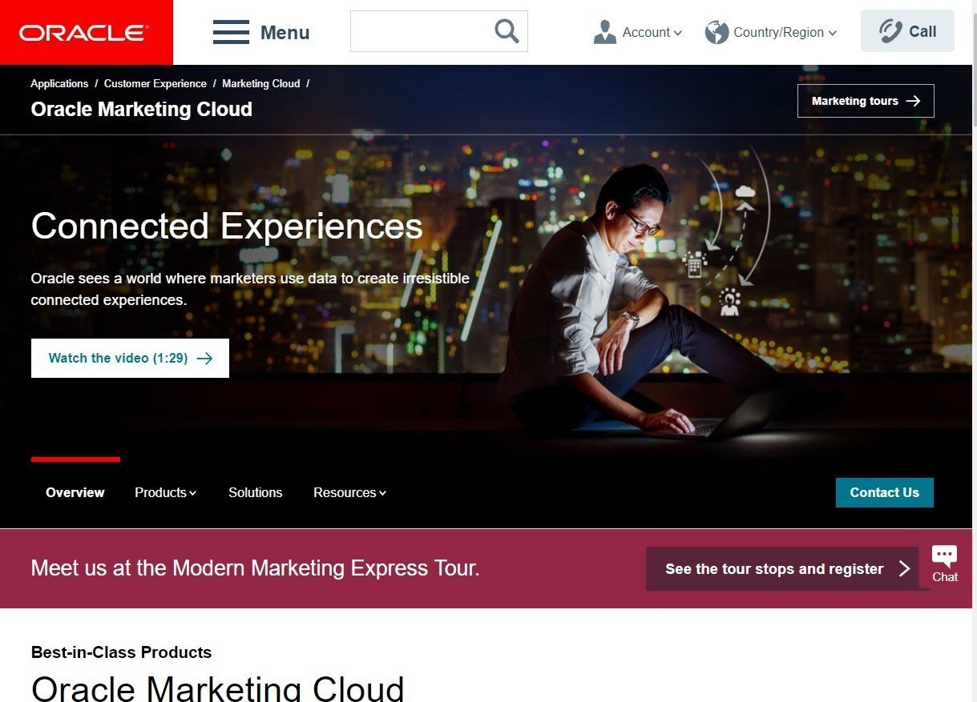Click the Contact Us button
The image size is (977, 702).
pyautogui.click(x=884, y=492)
